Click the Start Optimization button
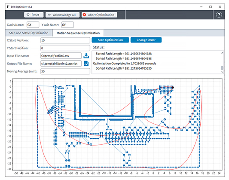The width and height of the screenshot is (229, 180). pyautogui.click(x=110, y=40)
